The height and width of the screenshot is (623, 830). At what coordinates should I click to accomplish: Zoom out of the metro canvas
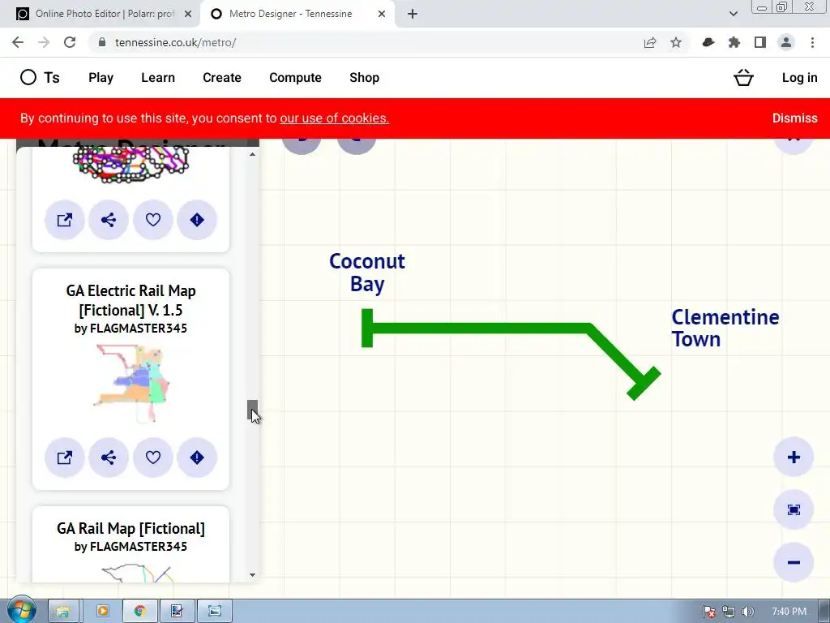(794, 562)
